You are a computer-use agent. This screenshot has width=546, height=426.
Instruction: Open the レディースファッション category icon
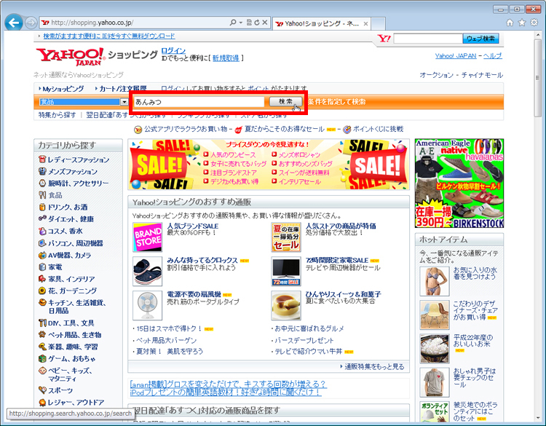tap(42, 159)
